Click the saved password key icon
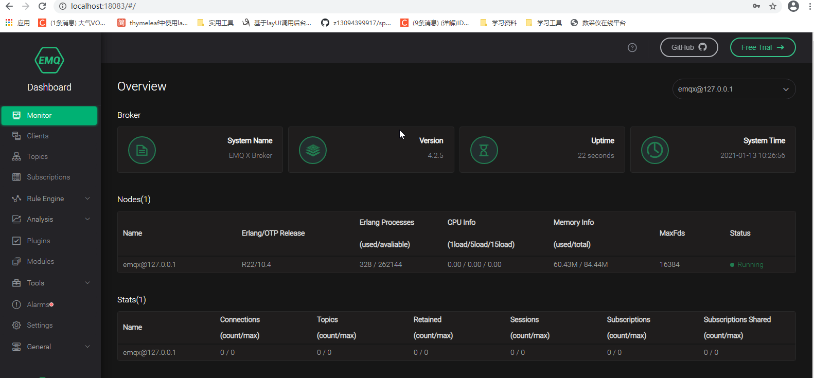 756,6
